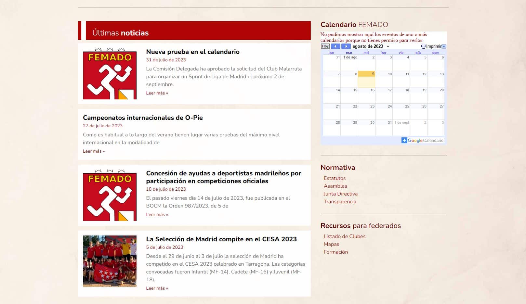
Task: Open Transparencia link
Action: coord(340,201)
